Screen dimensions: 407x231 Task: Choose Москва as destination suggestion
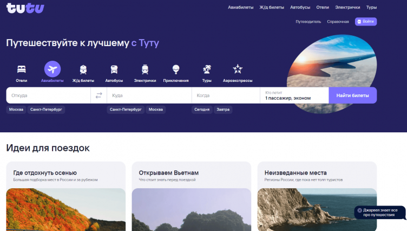[156, 110]
